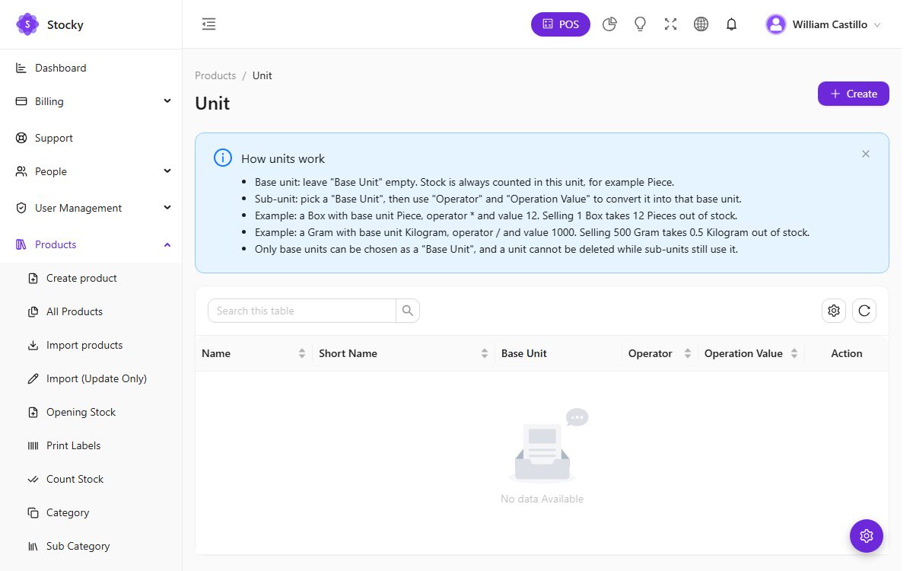Viewport: 913px width, 571px height.
Task: Expand the Billing menu chevron
Action: coord(167,101)
